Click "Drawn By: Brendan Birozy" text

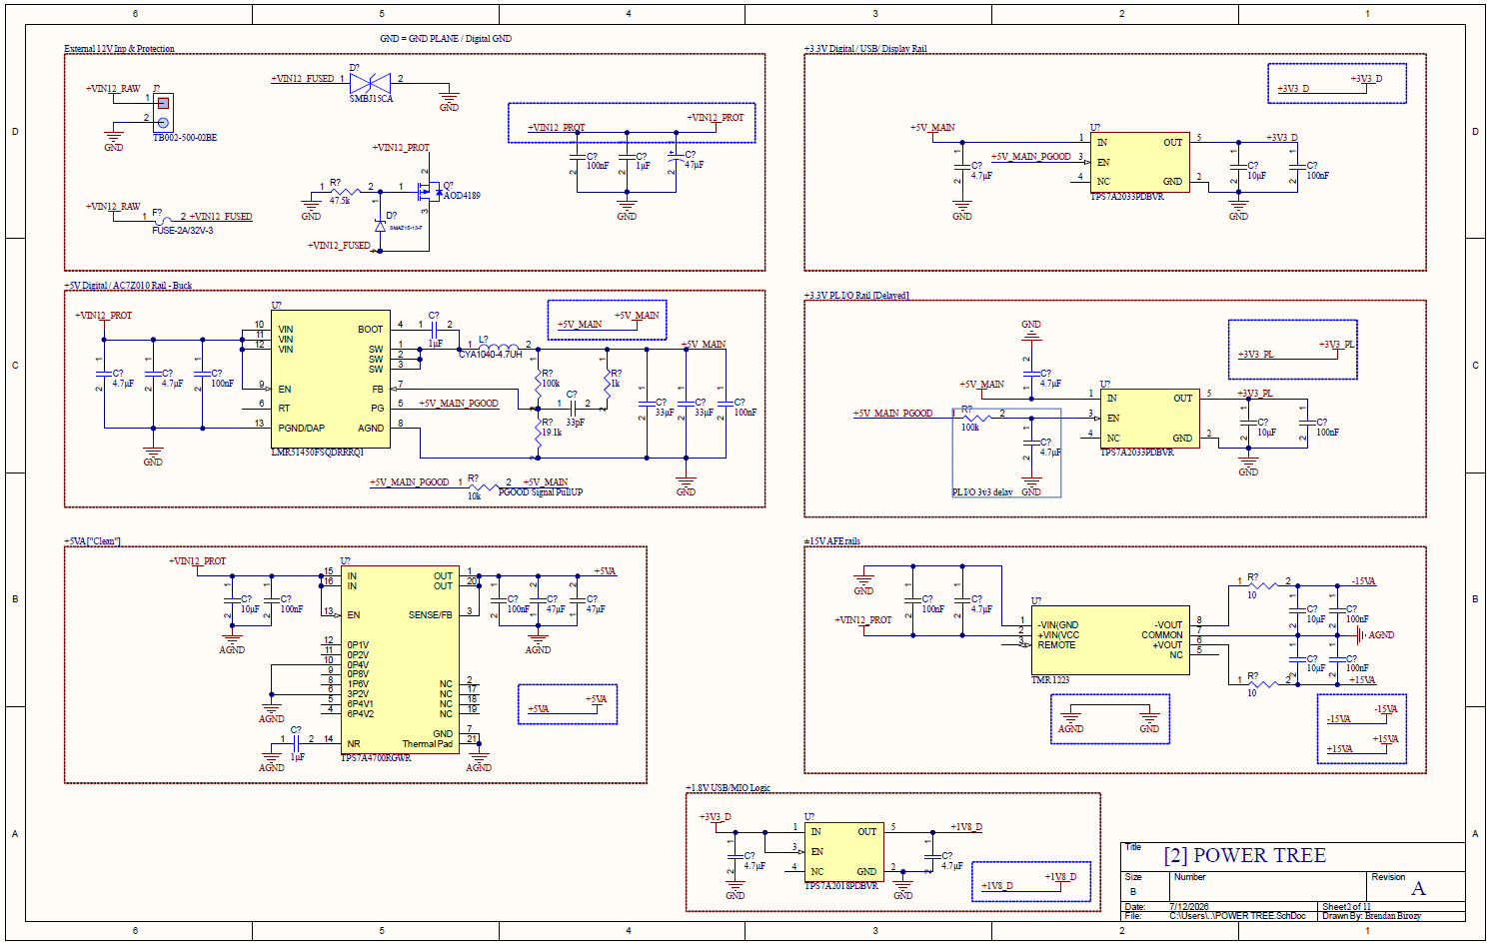point(1371,916)
